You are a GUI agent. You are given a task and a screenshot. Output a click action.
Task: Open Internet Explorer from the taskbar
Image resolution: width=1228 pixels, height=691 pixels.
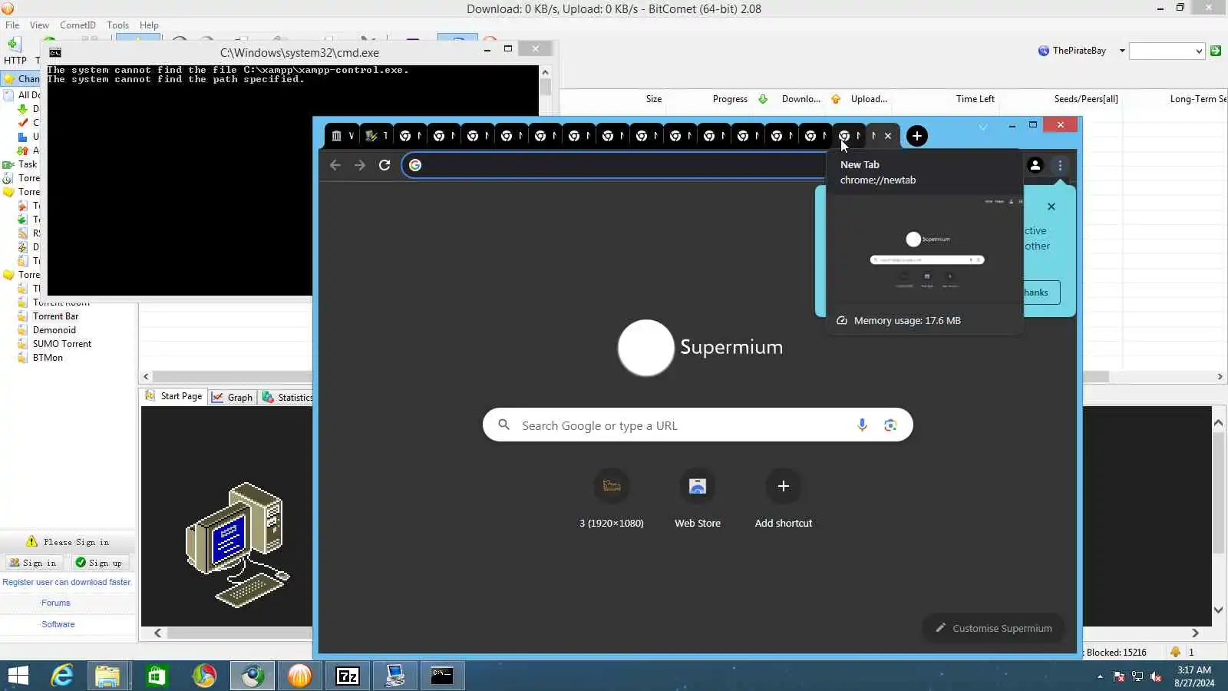coord(61,676)
